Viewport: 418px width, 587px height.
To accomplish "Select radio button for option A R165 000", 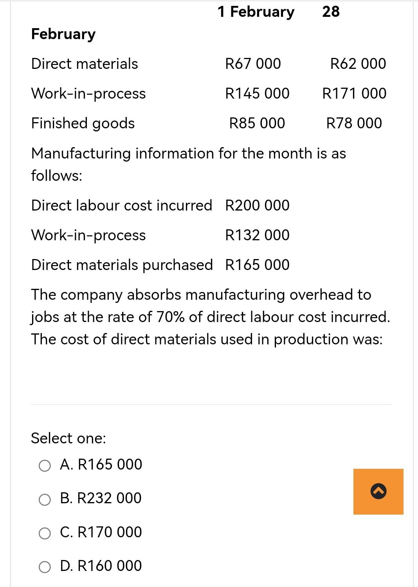I will pyautogui.click(x=45, y=466).
